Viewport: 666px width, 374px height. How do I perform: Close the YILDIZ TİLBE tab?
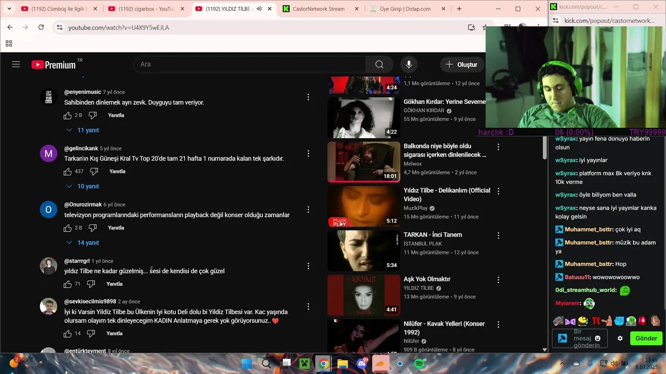tap(270, 9)
